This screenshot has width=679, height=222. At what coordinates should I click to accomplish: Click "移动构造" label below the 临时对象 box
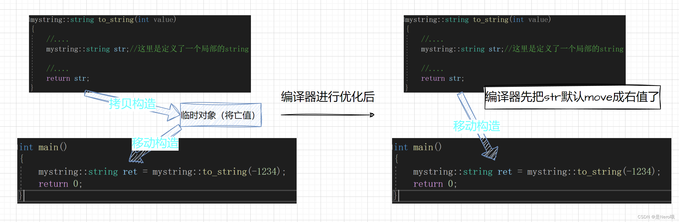point(155,143)
